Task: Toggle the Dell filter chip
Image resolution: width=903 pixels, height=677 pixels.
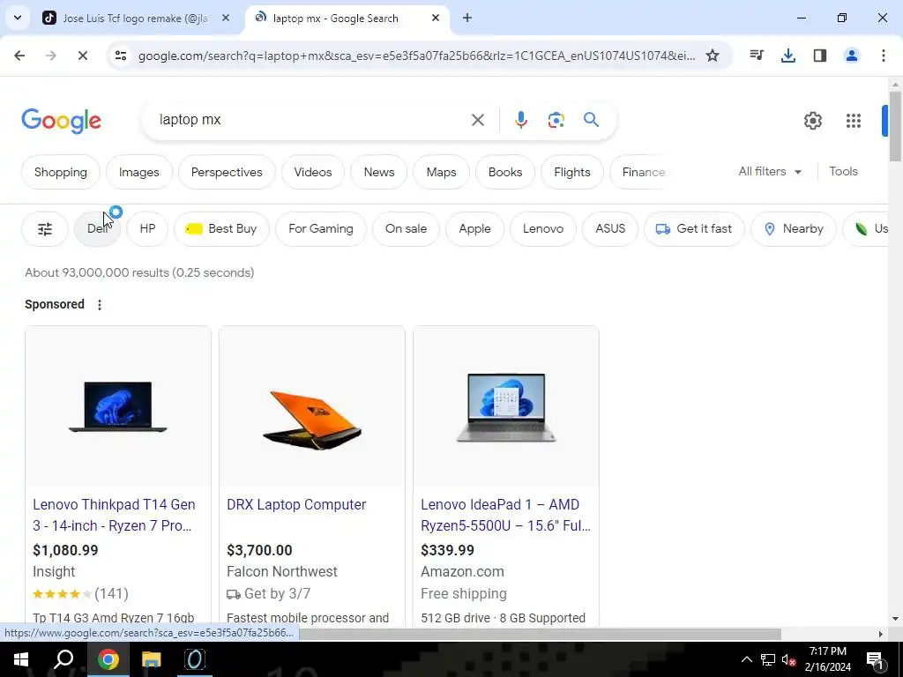Action: point(97,229)
